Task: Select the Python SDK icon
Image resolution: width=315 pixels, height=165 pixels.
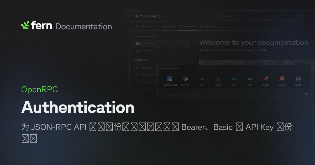Action: [x=186, y=79]
